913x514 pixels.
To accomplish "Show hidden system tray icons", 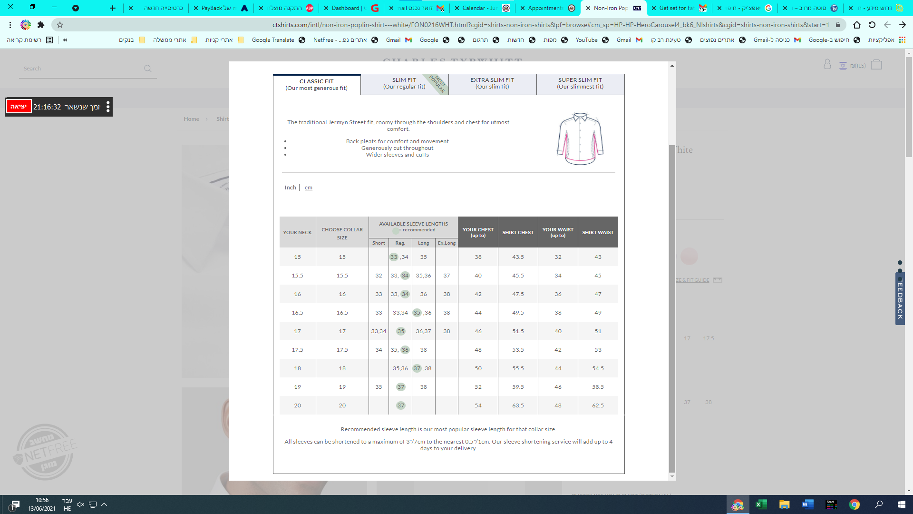I will click(x=104, y=504).
